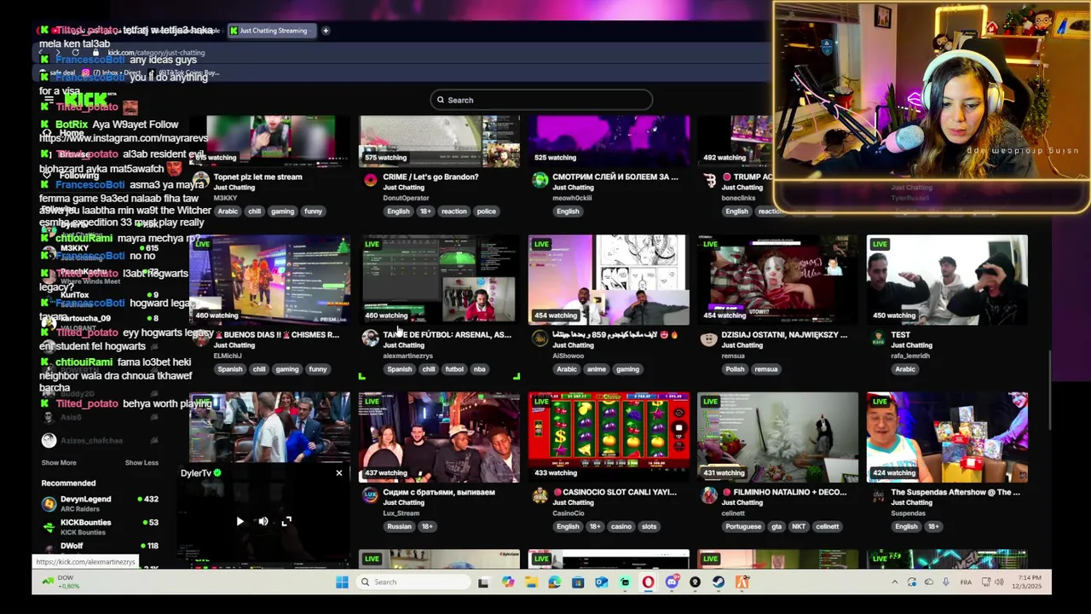
Task: Select anime tag under AiShowoo stream
Action: [596, 369]
